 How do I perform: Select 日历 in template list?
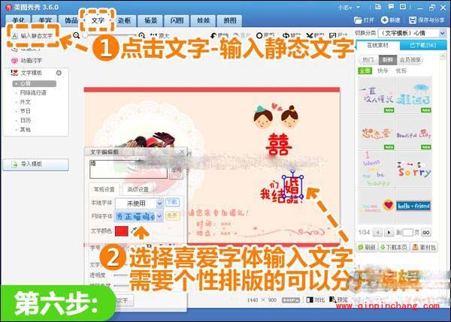(x=26, y=120)
